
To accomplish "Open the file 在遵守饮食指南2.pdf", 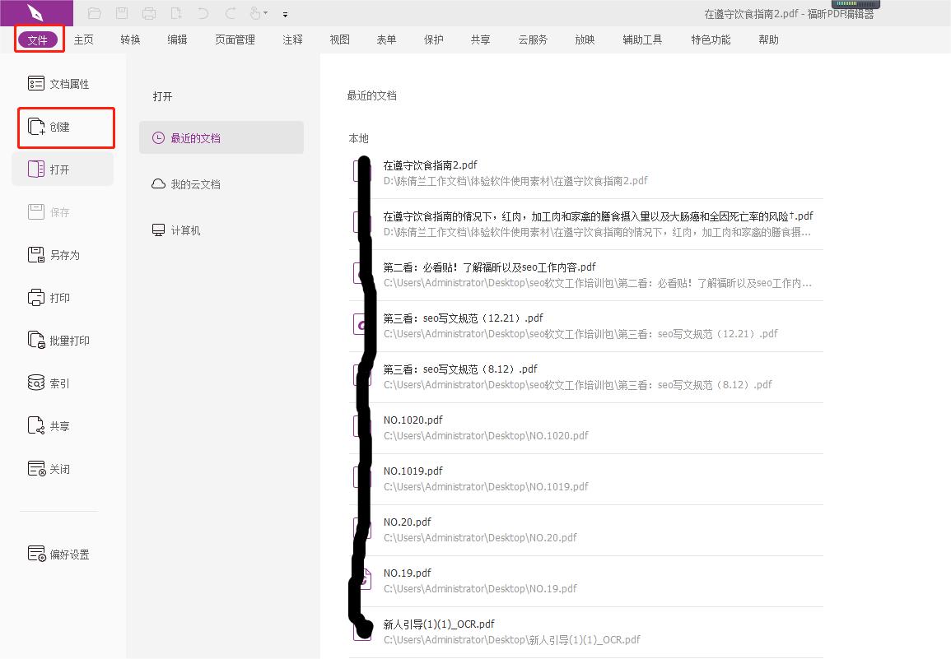I will [429, 165].
